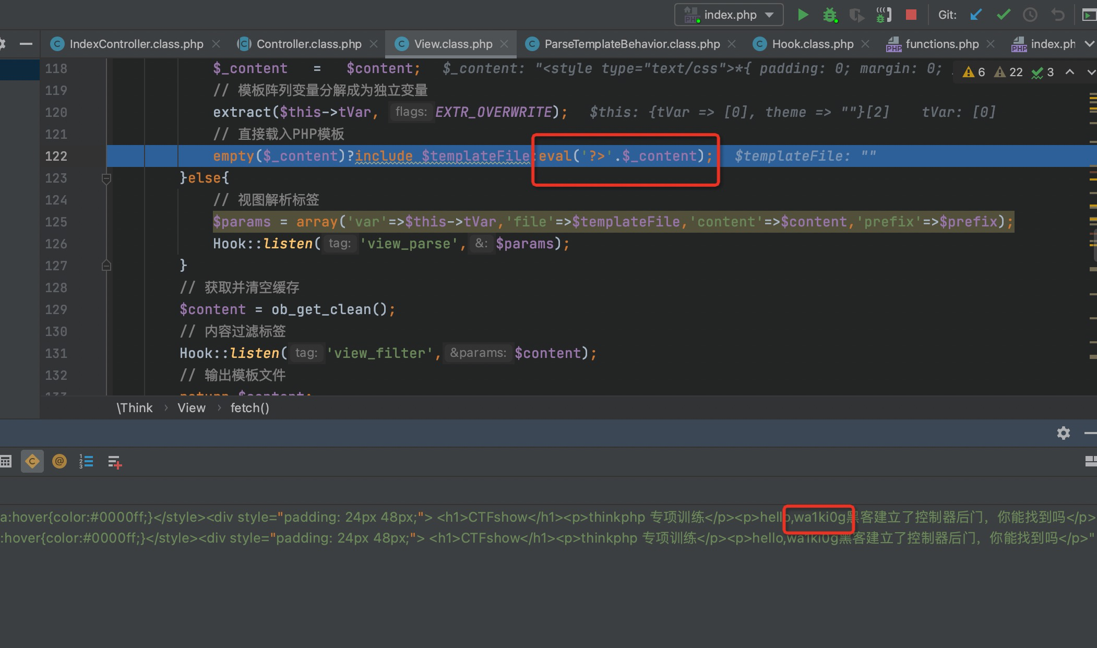Click the 'view_filter' string on line 131
The image size is (1097, 648).
coord(384,353)
